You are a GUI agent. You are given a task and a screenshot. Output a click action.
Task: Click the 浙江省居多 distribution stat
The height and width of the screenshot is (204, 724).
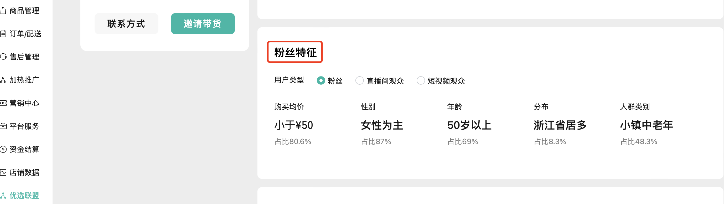560,125
